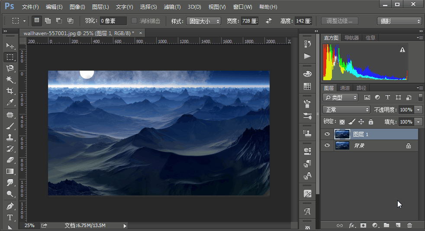Screen dimensions: 425x231
Task: Open the 图像(I) menu
Action: pos(77,7)
